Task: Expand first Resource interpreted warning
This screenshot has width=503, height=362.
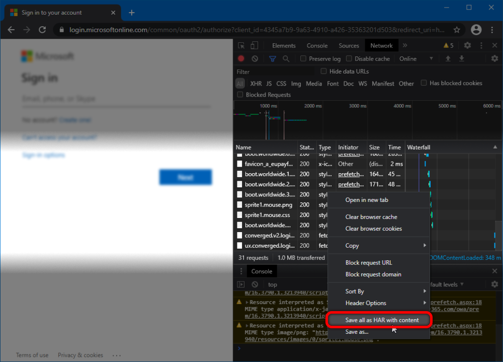Action: tap(247, 302)
